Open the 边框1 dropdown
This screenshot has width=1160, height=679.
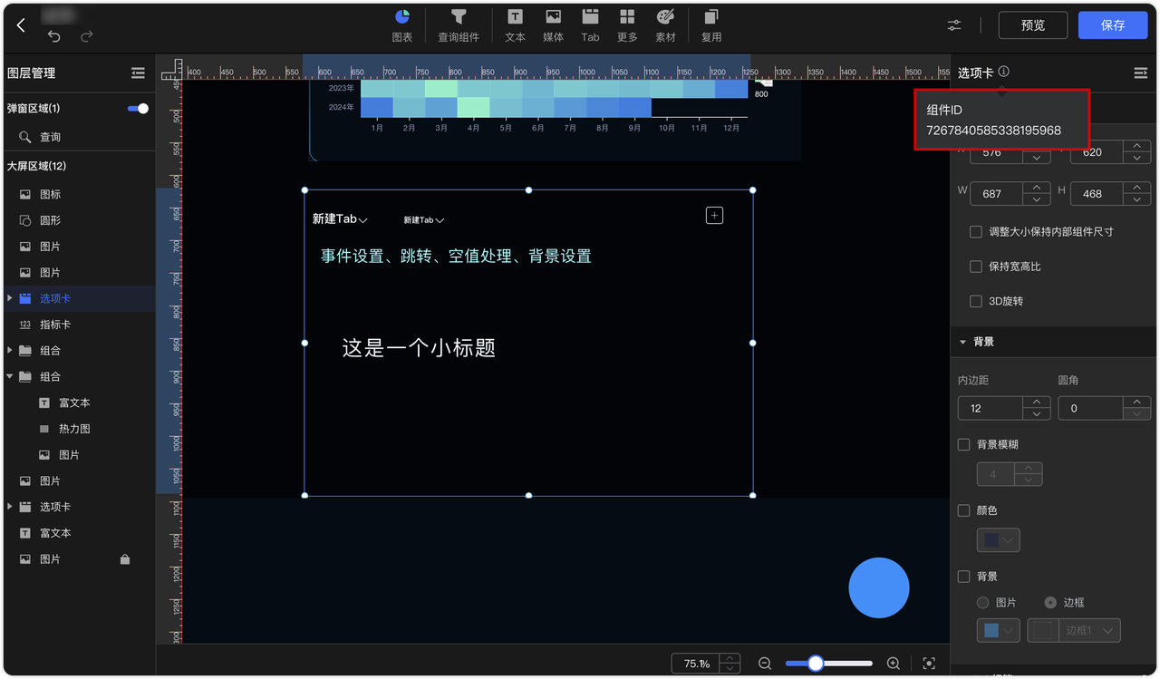click(x=1090, y=630)
